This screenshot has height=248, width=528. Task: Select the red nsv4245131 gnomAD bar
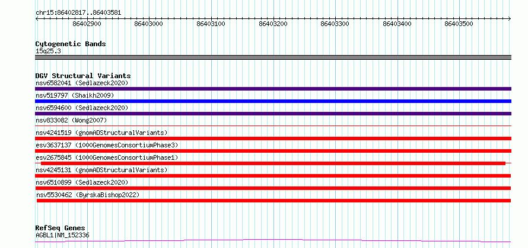coord(273,176)
